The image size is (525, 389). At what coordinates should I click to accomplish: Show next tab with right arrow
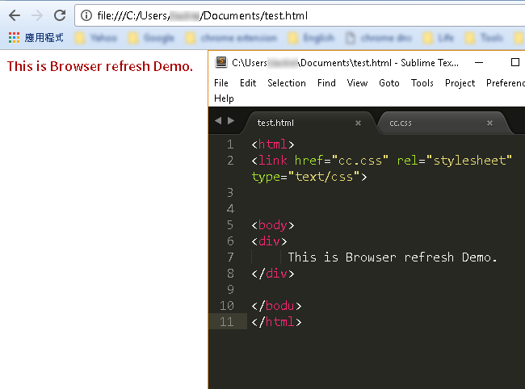[x=231, y=121]
